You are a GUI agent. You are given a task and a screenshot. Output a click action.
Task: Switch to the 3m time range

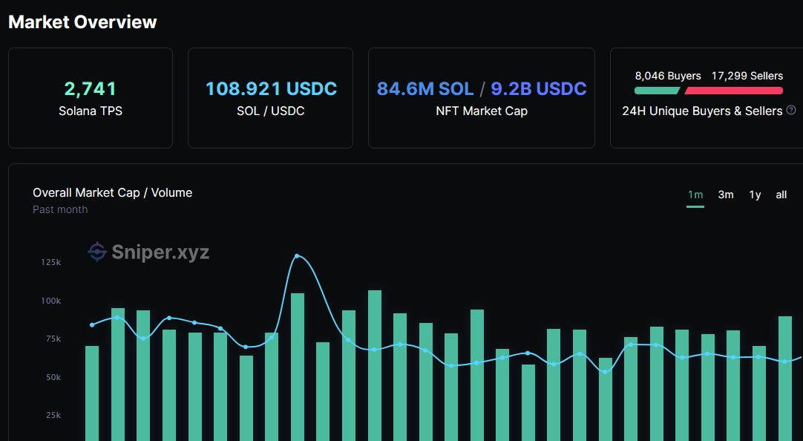click(x=725, y=195)
